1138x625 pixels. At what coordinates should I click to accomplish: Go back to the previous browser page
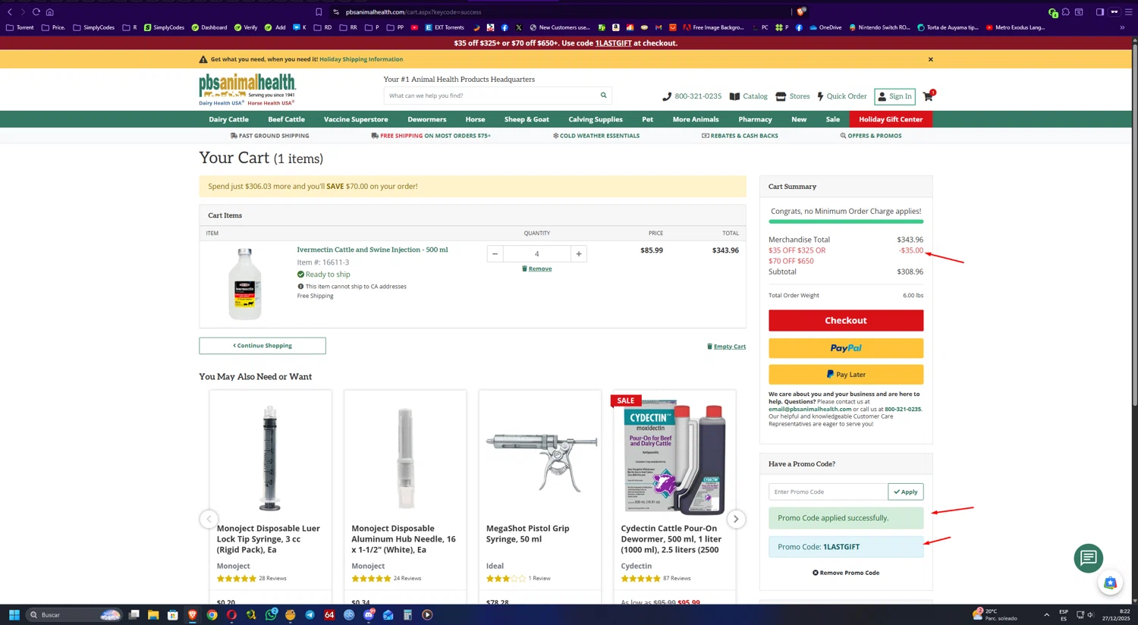click(x=10, y=12)
